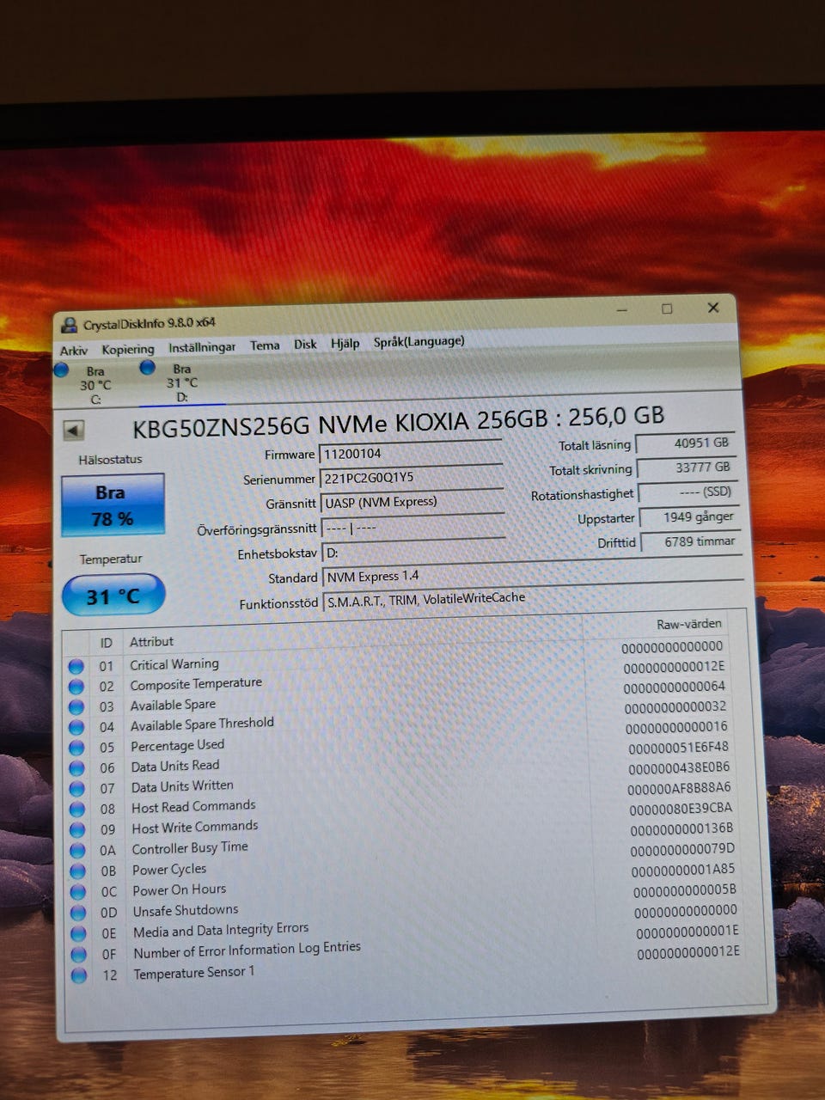Click the blue health dot above C: drive

[61, 370]
